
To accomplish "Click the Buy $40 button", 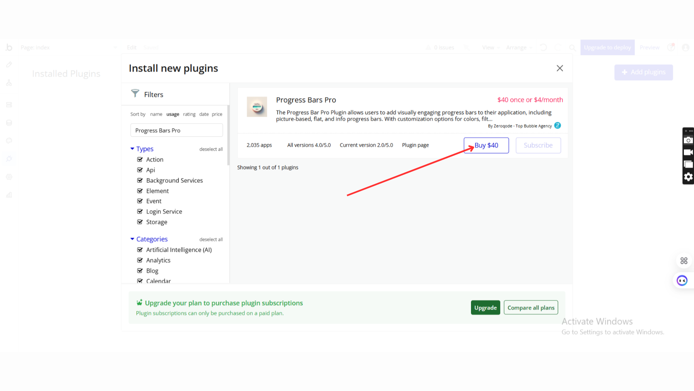I will (x=486, y=145).
